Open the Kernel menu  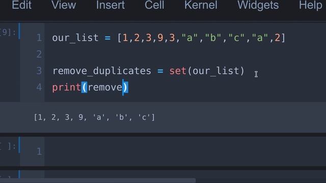tap(201, 5)
